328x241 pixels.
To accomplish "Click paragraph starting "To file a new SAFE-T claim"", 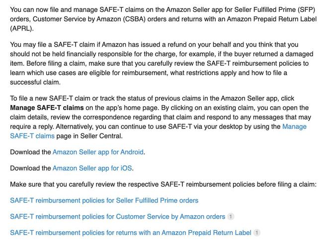I will (x=159, y=117).
